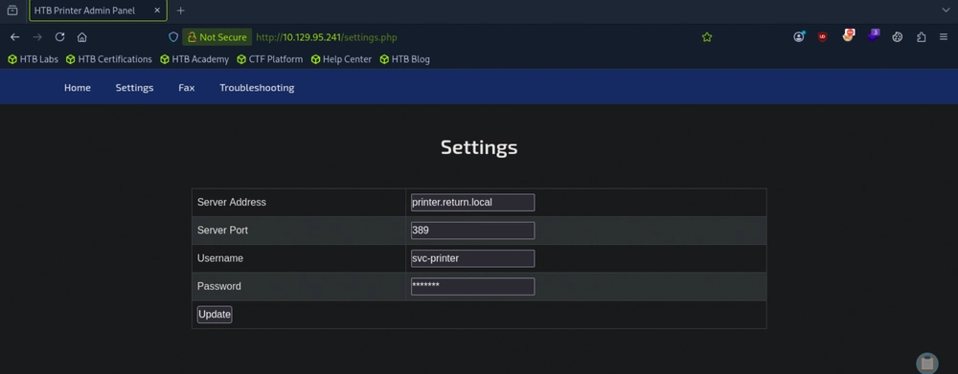Open the HTB Certifications bookmark

pyautogui.click(x=109, y=59)
